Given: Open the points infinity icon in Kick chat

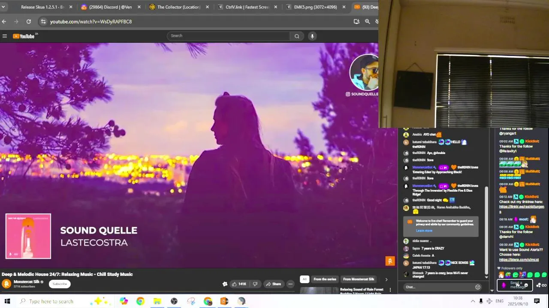Looking at the screenshot, I should point(544,285).
